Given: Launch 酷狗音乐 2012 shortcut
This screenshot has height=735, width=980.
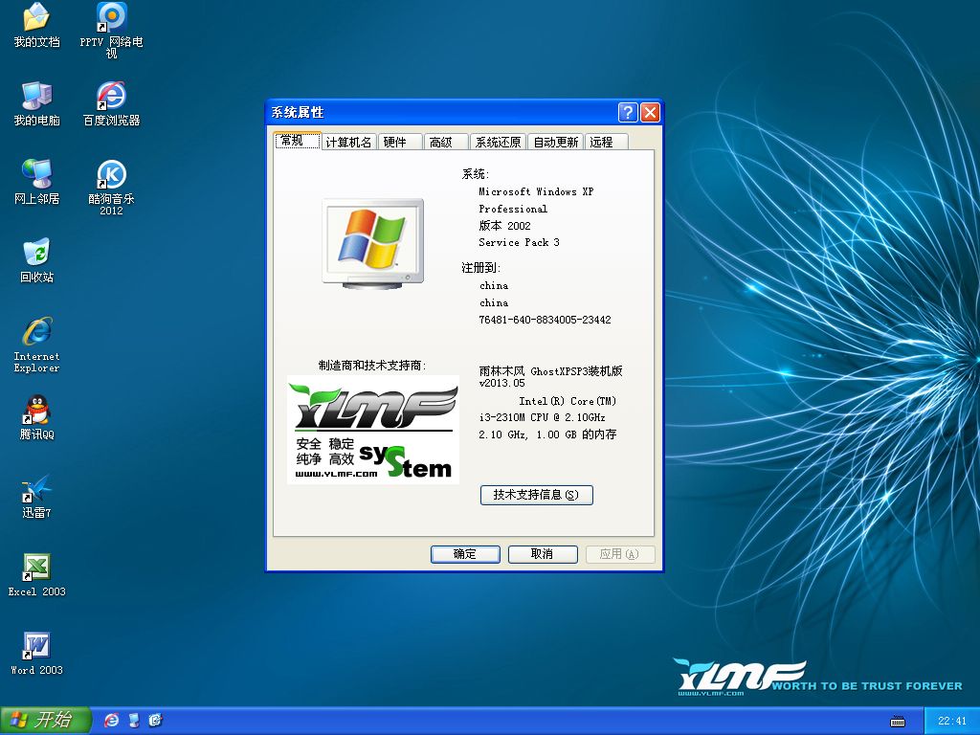Looking at the screenshot, I should pos(111,188).
